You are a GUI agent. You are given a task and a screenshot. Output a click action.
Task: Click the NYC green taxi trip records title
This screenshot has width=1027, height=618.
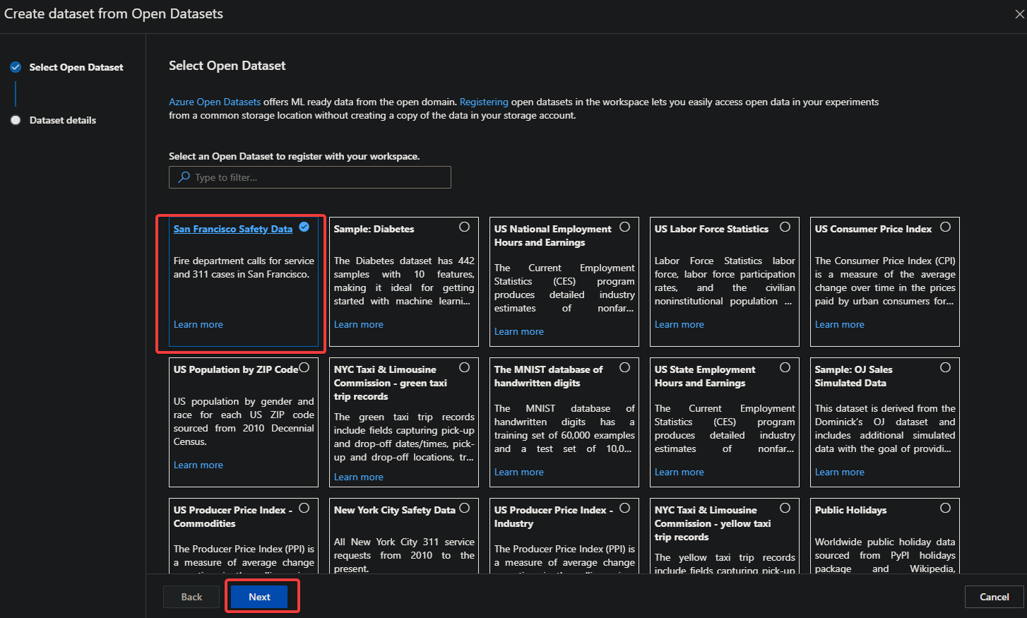coord(391,383)
